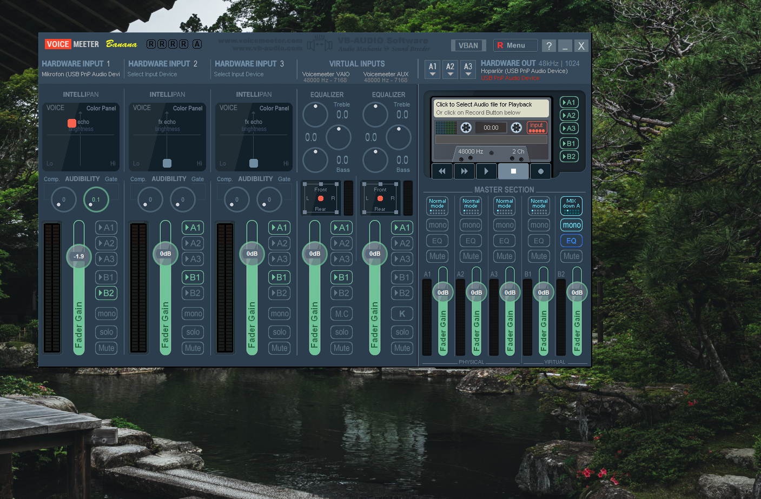Toggle mono on the A2 master bus
This screenshot has width=761, height=499.
(x=471, y=225)
